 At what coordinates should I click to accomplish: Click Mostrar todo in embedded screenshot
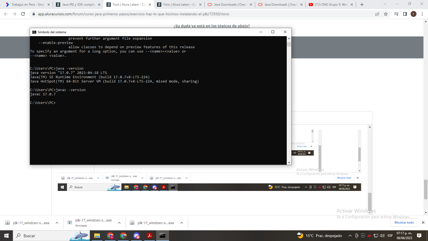click(x=344, y=178)
